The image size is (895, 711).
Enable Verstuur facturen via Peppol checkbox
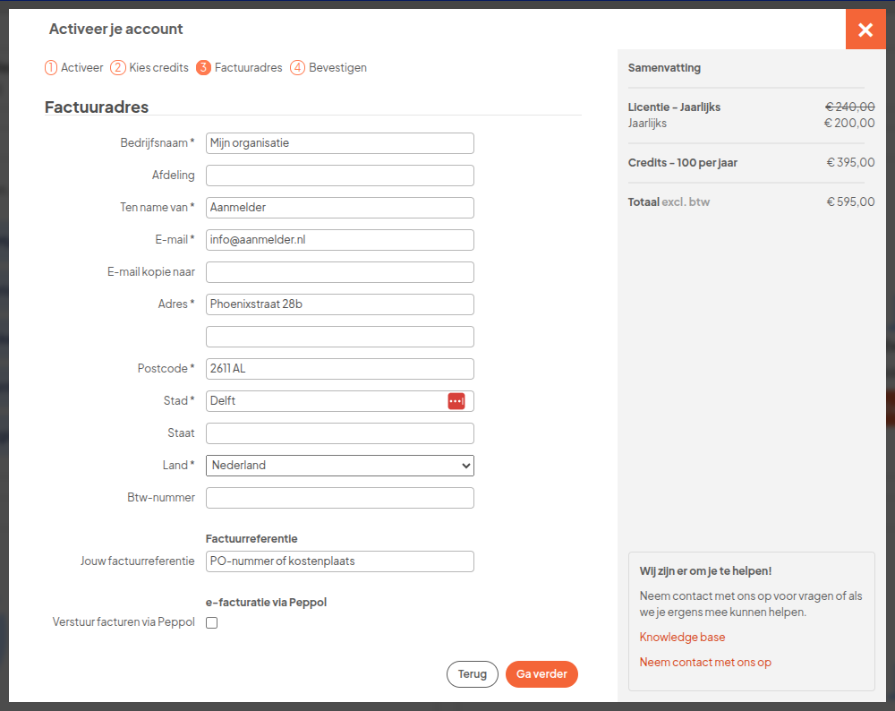coord(212,623)
